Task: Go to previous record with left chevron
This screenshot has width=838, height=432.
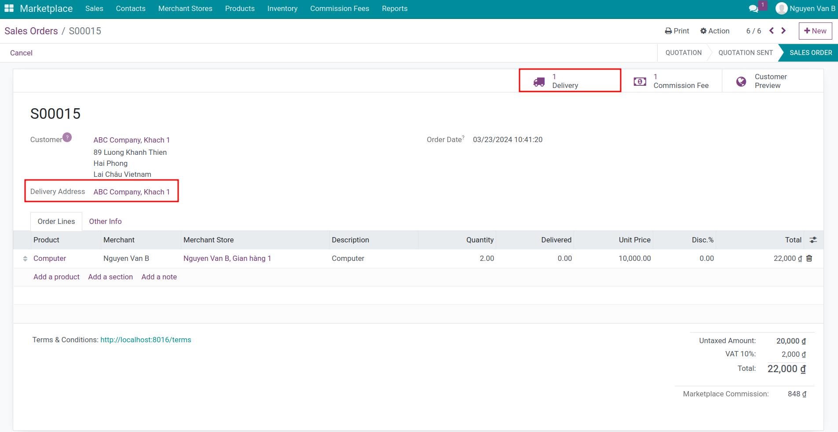Action: click(x=772, y=31)
